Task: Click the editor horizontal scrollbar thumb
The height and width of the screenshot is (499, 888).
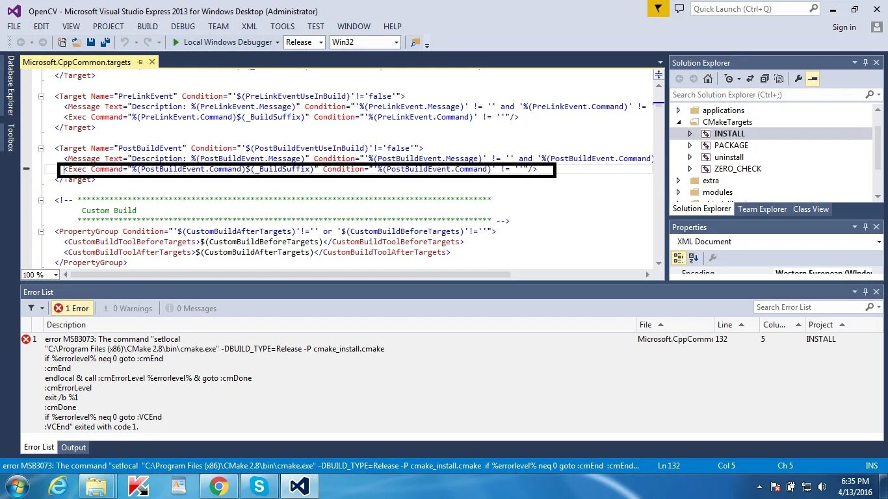Action: pyautogui.click(x=291, y=275)
